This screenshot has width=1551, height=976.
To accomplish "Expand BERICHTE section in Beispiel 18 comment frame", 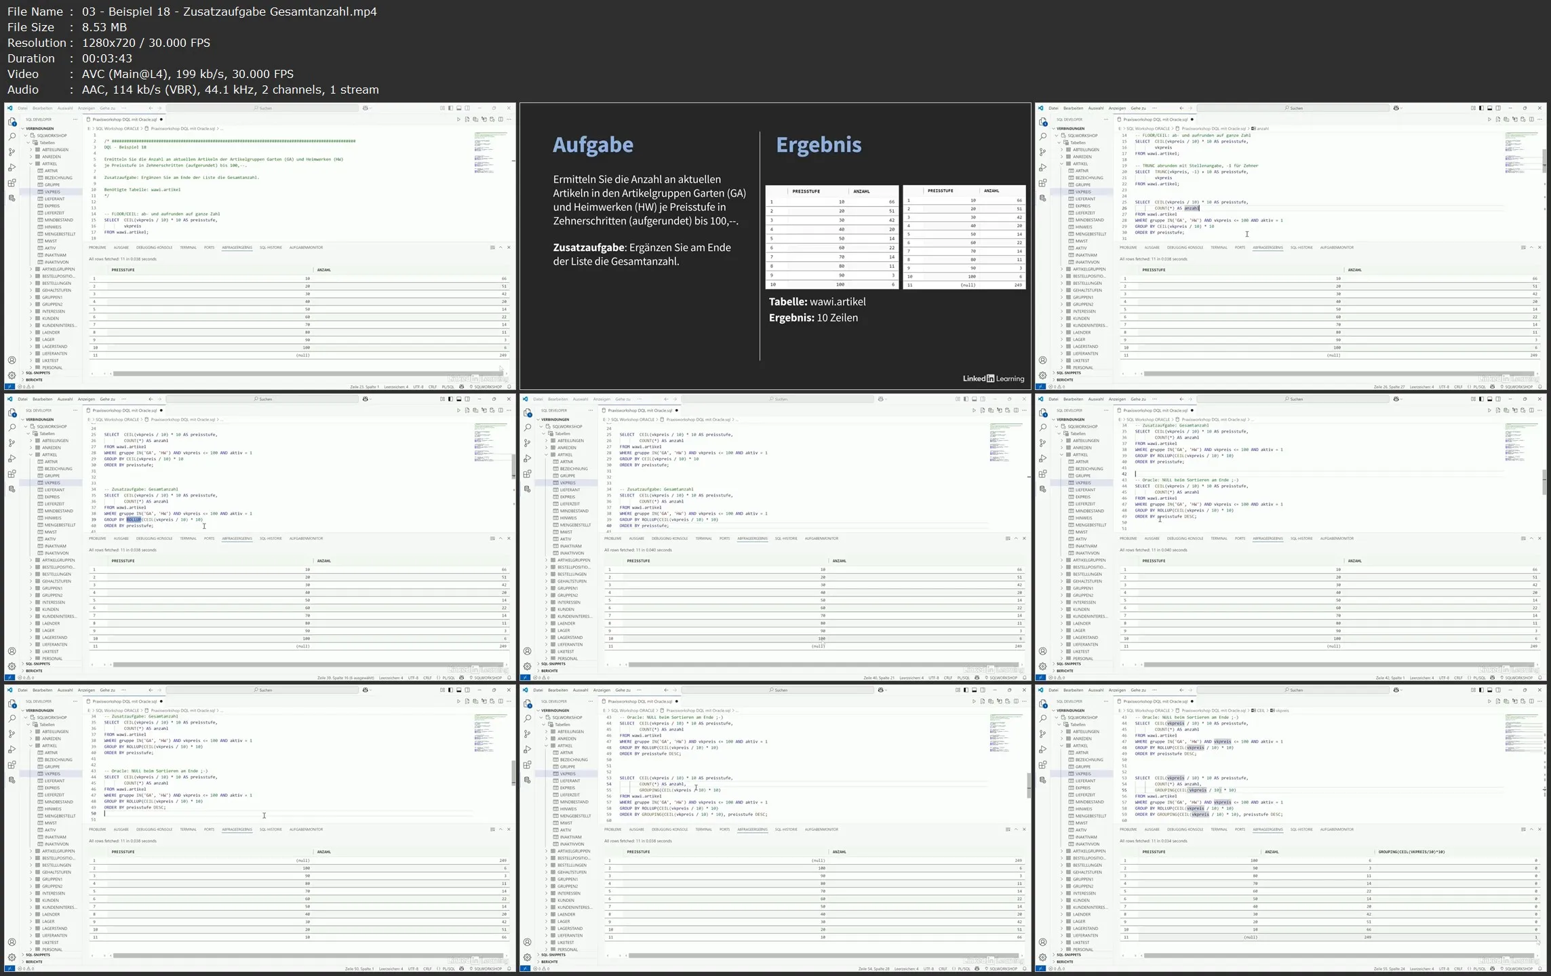I will click(x=23, y=380).
